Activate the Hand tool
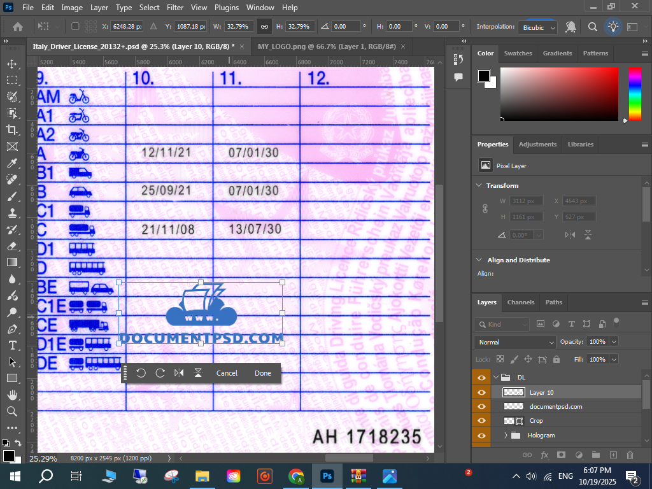 click(11, 395)
